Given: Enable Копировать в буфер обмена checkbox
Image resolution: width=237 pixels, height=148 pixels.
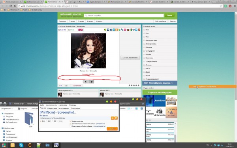Looking at the screenshot, I should (x=71, y=126).
